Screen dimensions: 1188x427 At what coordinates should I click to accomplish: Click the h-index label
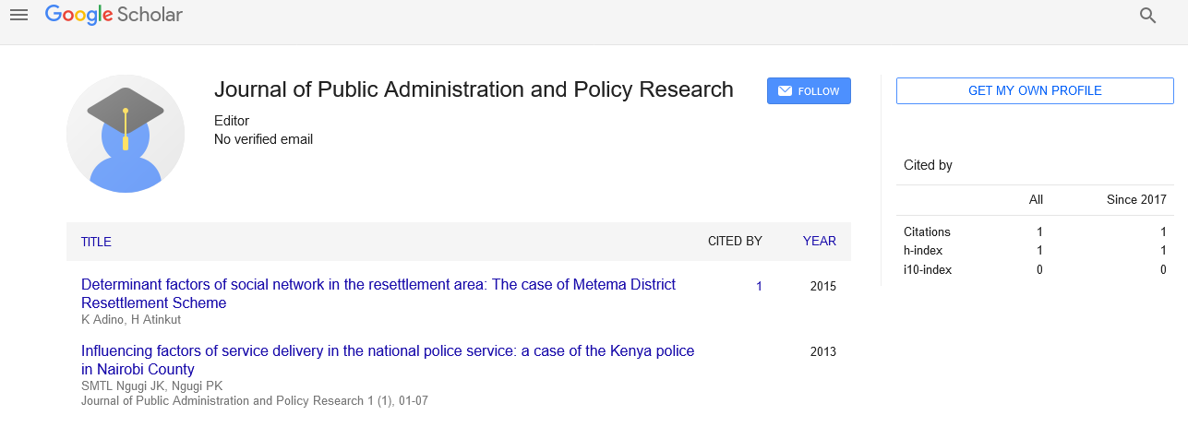tap(923, 251)
